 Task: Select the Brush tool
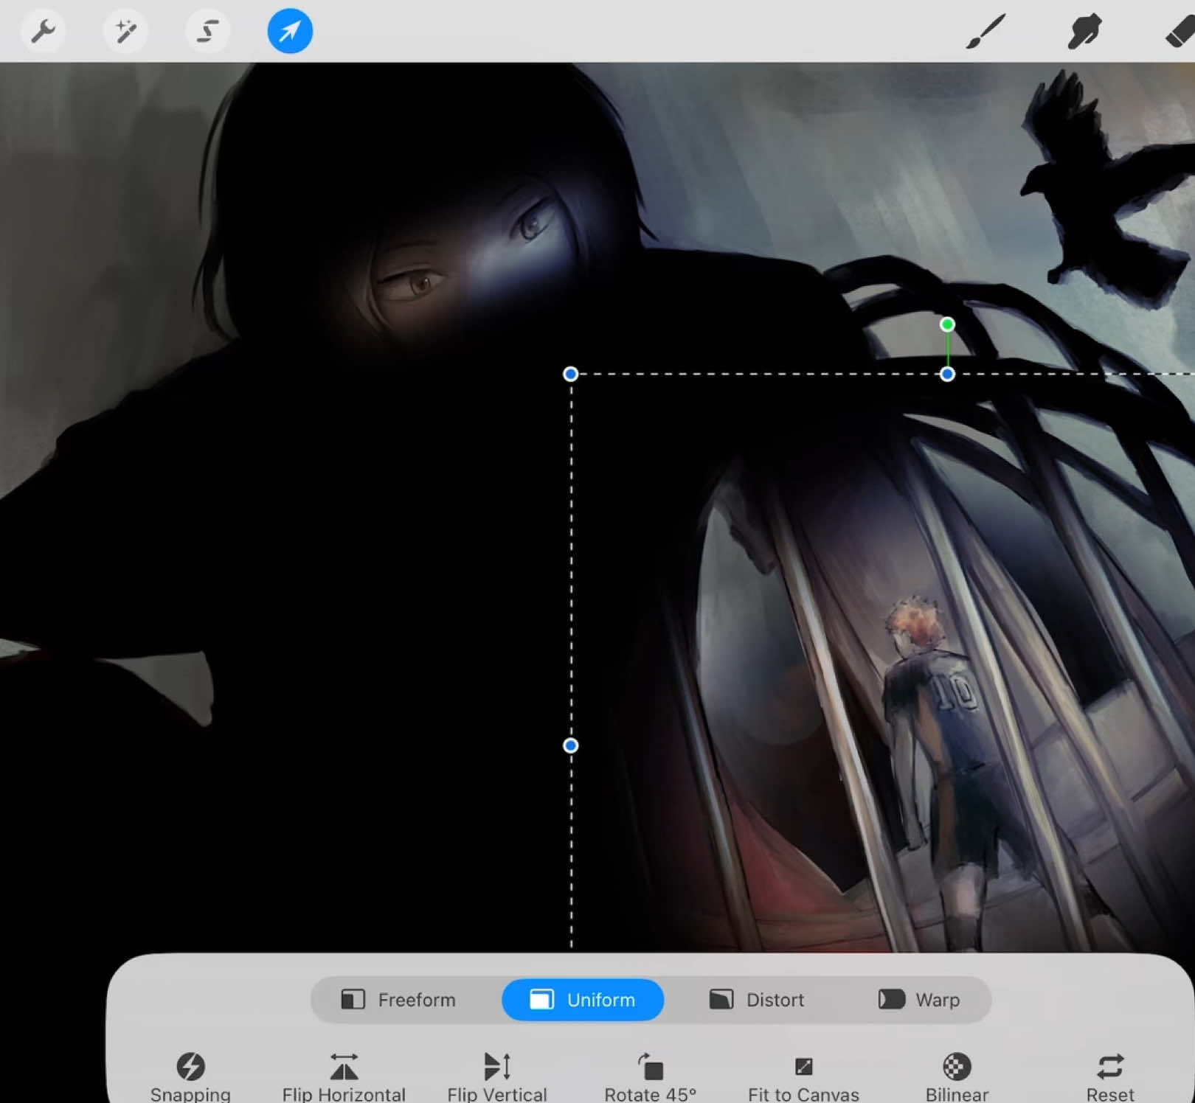pyautogui.click(x=986, y=32)
